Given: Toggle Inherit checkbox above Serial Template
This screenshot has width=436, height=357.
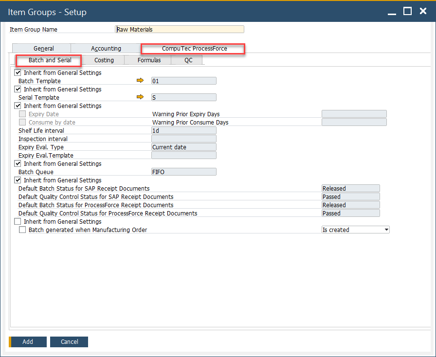Looking at the screenshot, I should pos(18,89).
